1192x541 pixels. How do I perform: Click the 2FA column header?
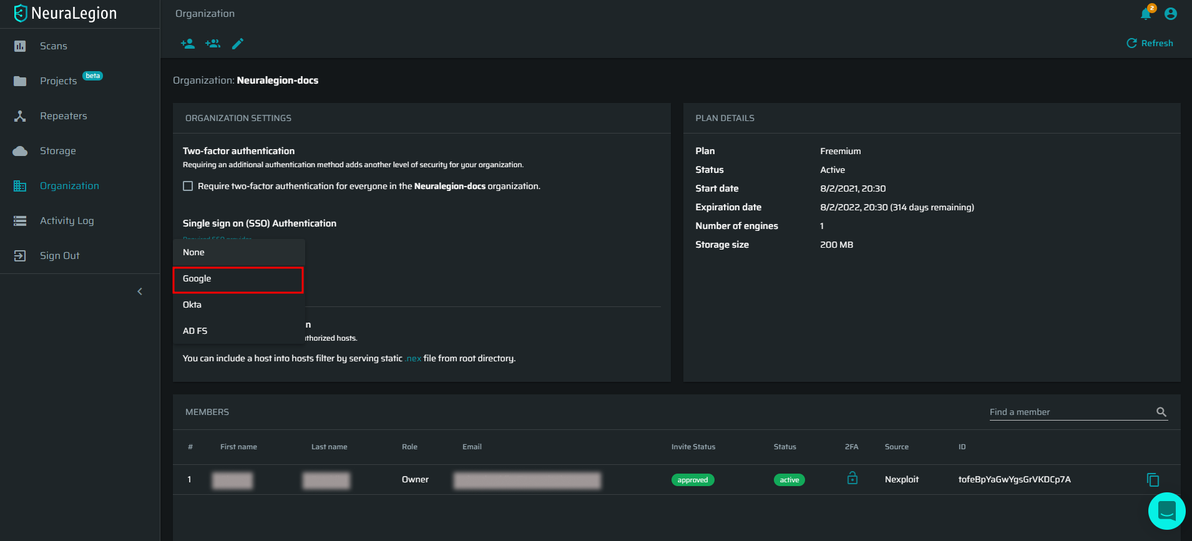[851, 447]
